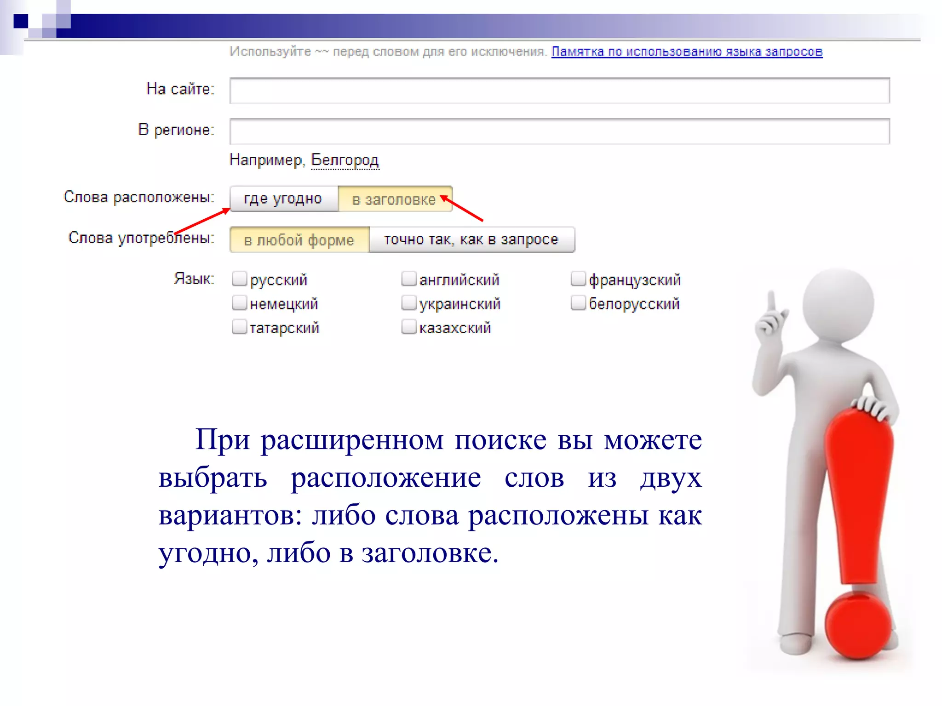Screen dimensions: 942x706
Task: Select the 'в заголовке' word location option
Action: click(x=395, y=199)
